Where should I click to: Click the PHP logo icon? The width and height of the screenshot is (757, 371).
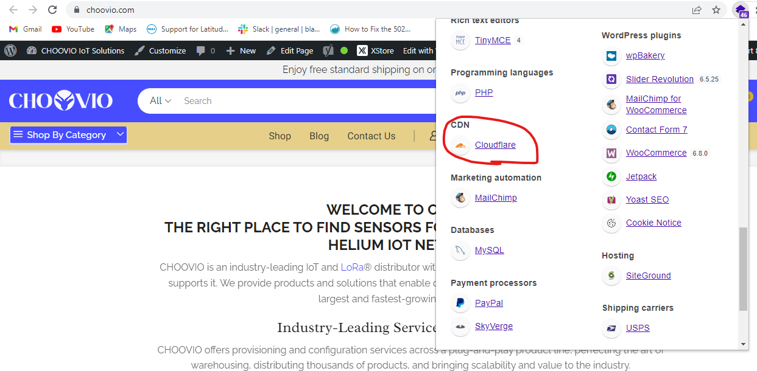460,93
